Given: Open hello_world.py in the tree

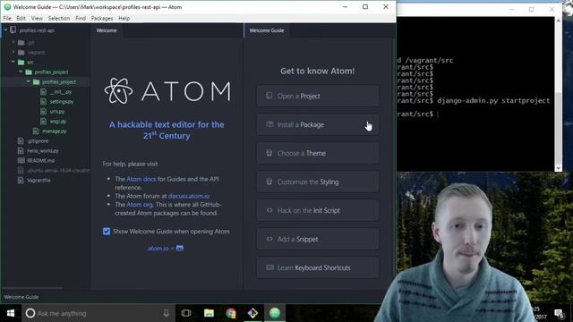Looking at the screenshot, I should click(x=42, y=151).
